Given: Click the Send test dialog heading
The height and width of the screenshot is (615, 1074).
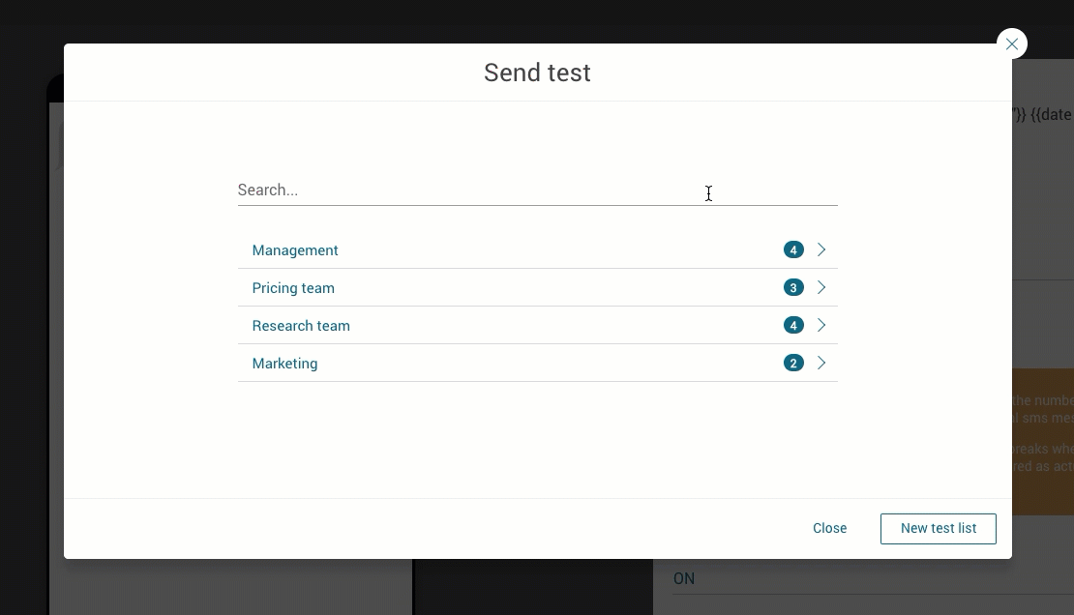Looking at the screenshot, I should pyautogui.click(x=537, y=73).
